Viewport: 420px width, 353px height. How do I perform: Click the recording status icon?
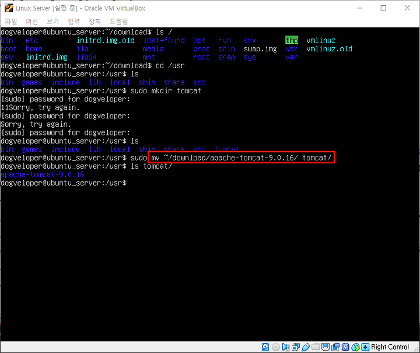pos(335,347)
